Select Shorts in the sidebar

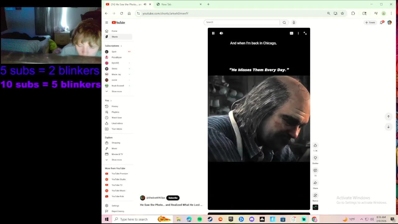click(x=118, y=37)
